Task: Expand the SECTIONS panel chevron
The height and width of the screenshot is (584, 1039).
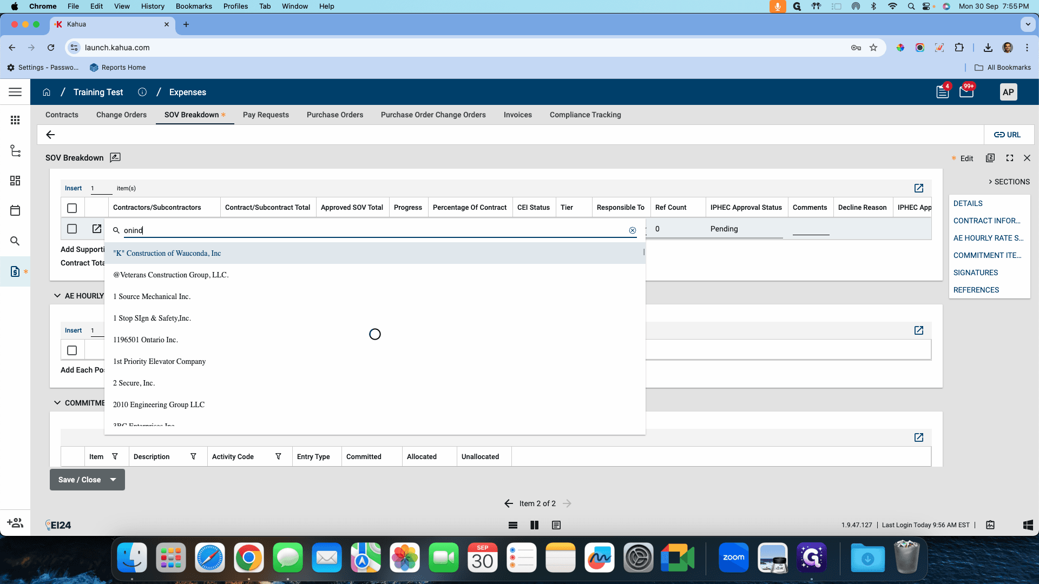Action: (x=990, y=182)
